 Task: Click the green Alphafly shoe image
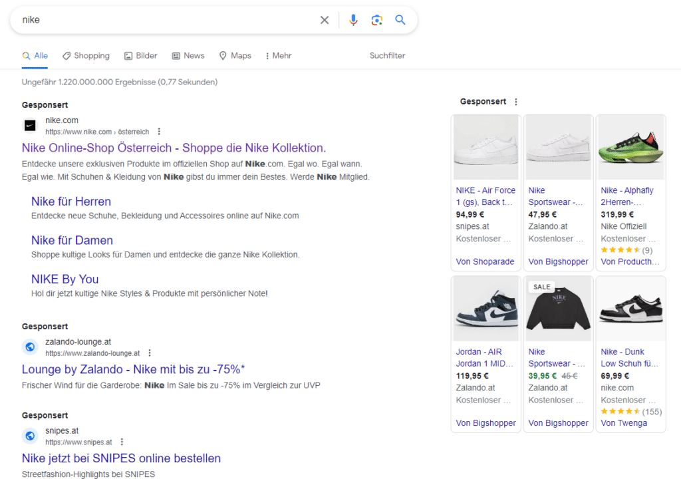(631, 147)
